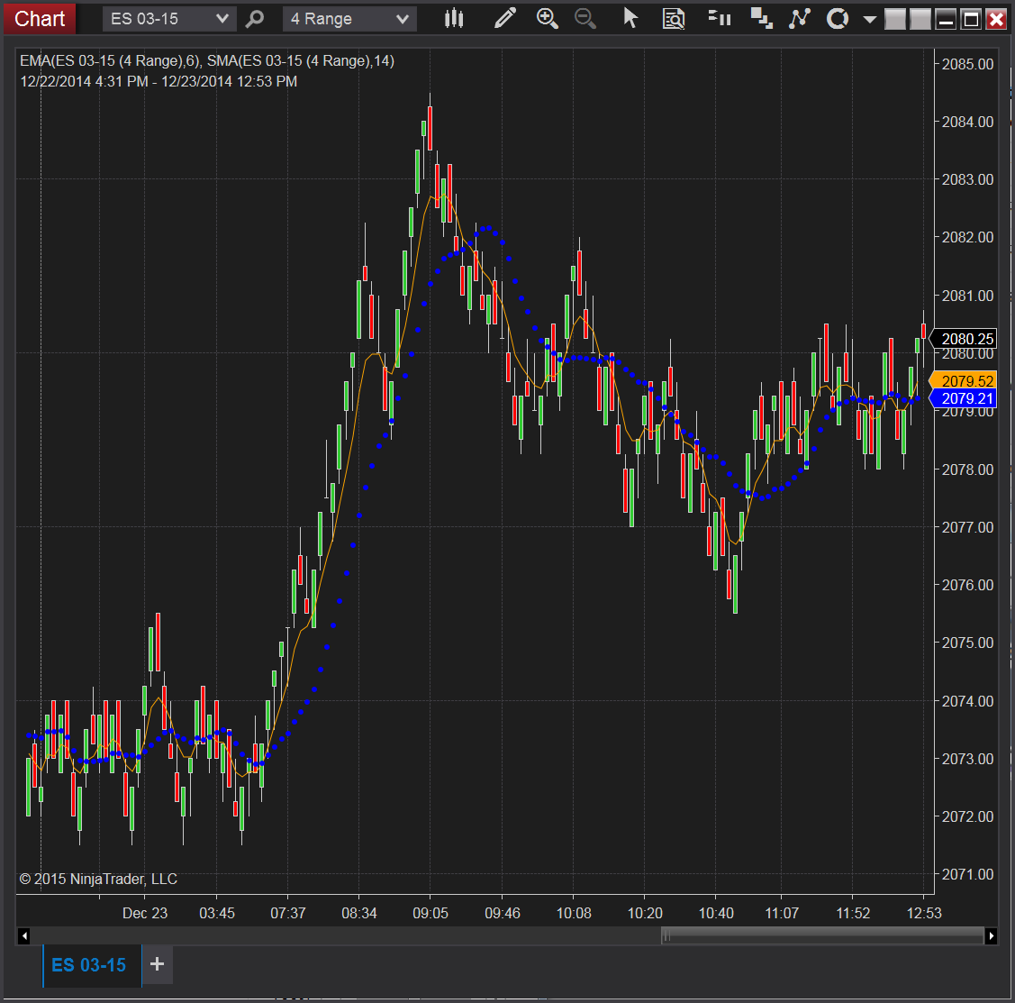Screen dimensions: 1015x1003
Task: Click the 2085.00 price axis label
Action: 967,64
